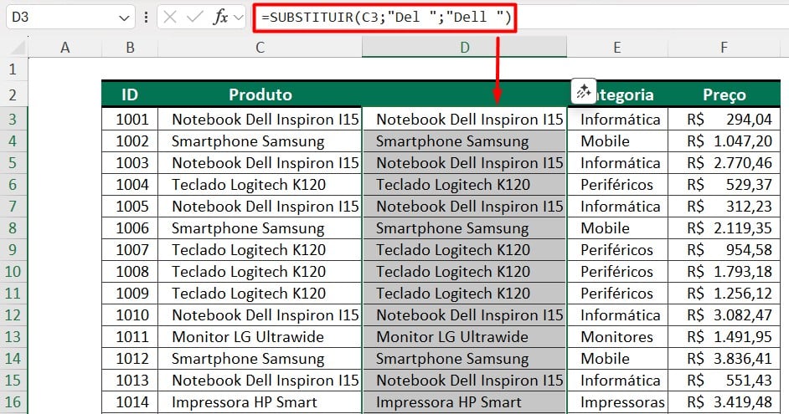The image size is (789, 414).
Task: Click price cell R$ 2.119,35
Action: tap(724, 228)
